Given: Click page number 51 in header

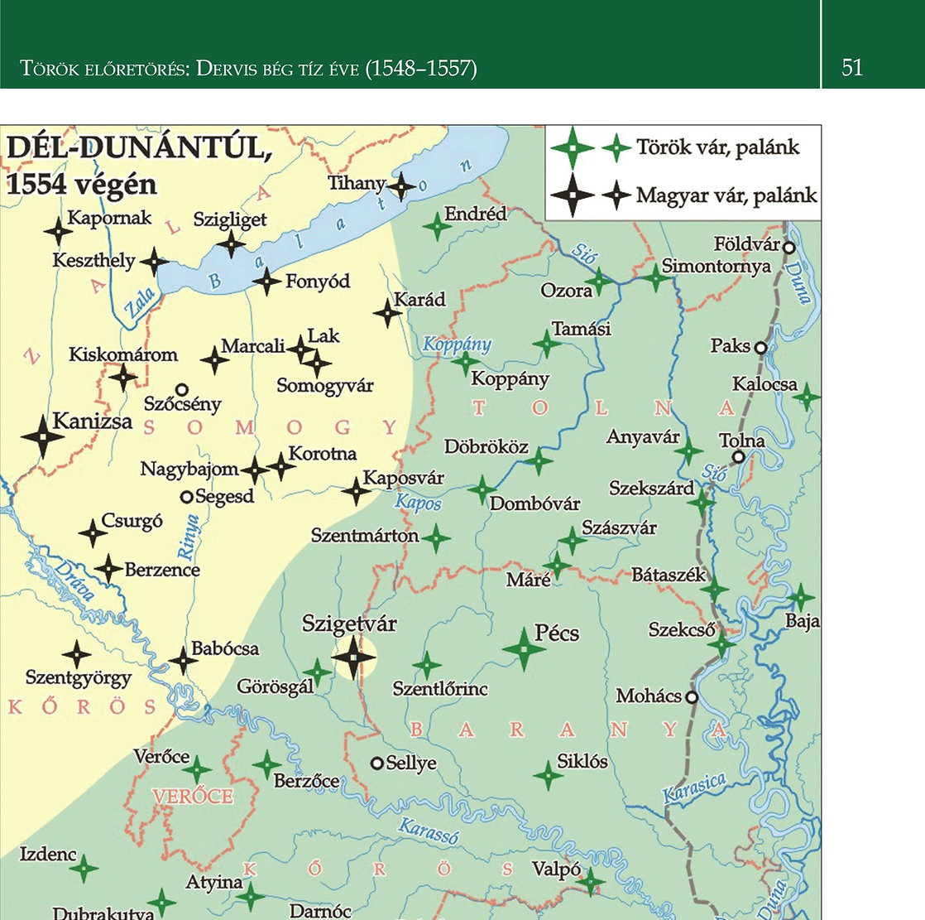Looking at the screenshot, I should pyautogui.click(x=852, y=67).
